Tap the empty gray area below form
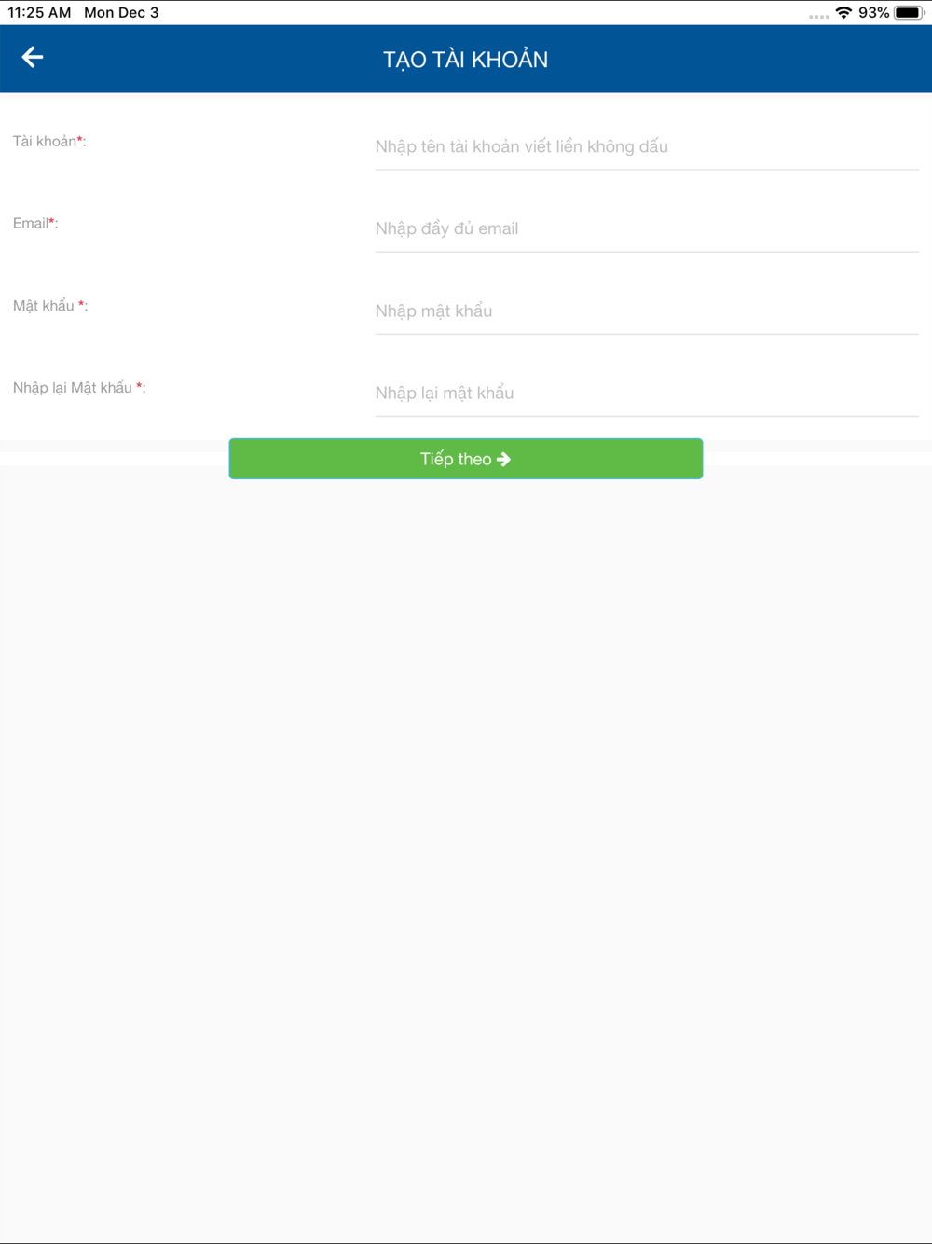The height and width of the screenshot is (1244, 932). (466, 839)
